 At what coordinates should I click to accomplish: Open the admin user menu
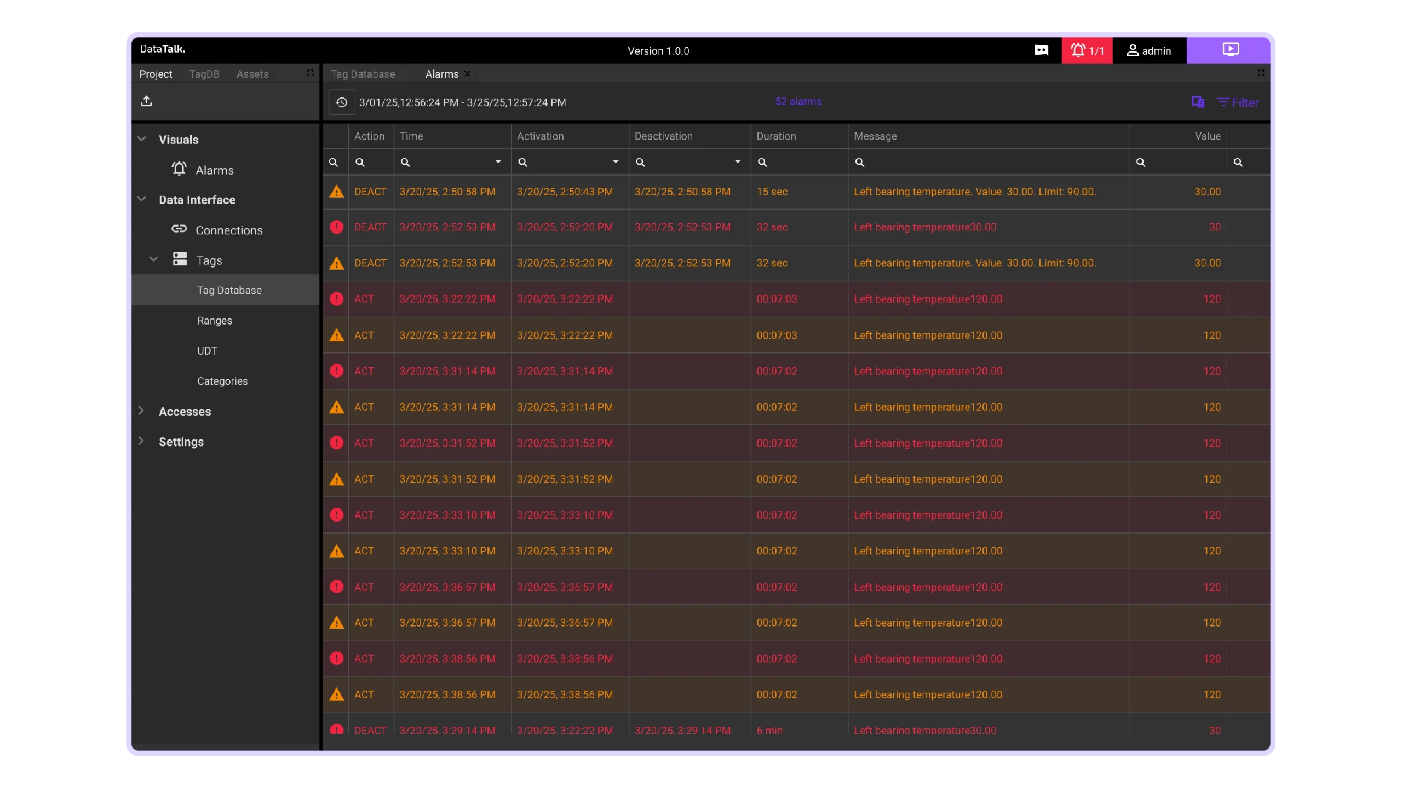pos(1149,50)
